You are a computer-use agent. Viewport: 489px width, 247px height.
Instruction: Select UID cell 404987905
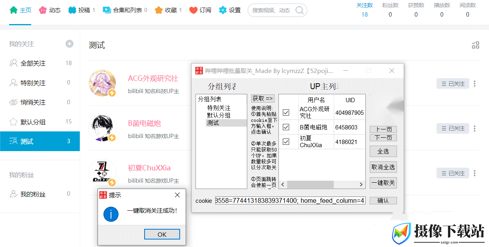click(x=350, y=113)
